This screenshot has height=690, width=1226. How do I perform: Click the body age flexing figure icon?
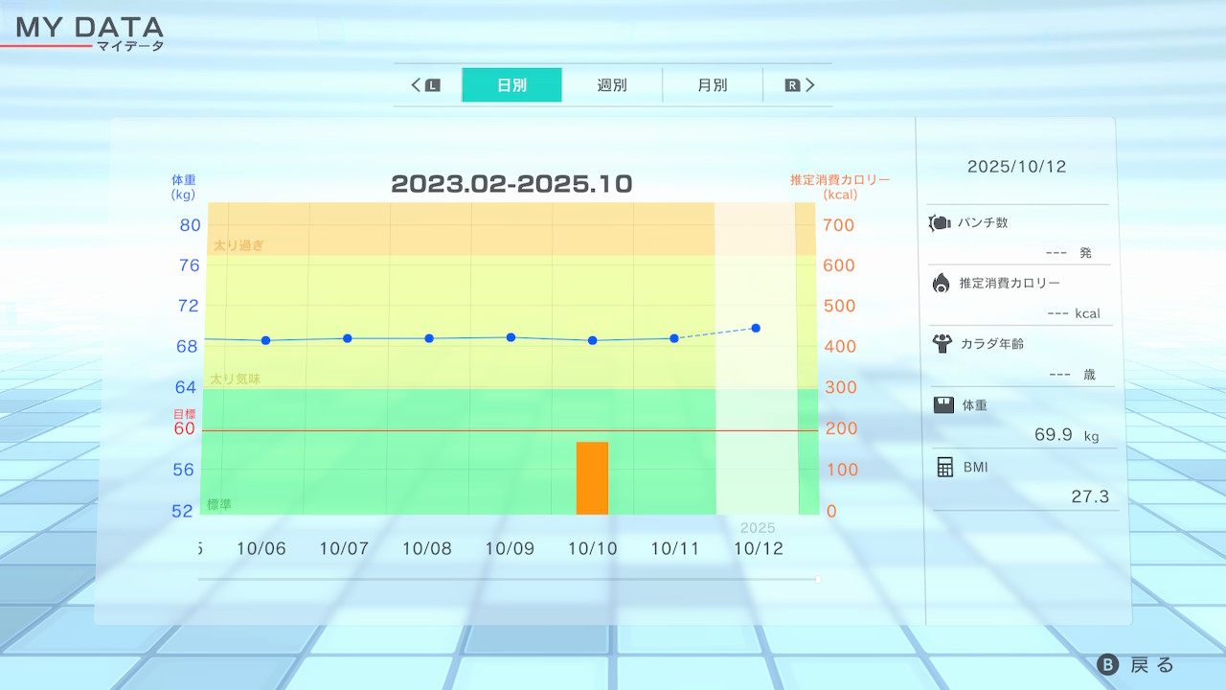click(x=942, y=343)
